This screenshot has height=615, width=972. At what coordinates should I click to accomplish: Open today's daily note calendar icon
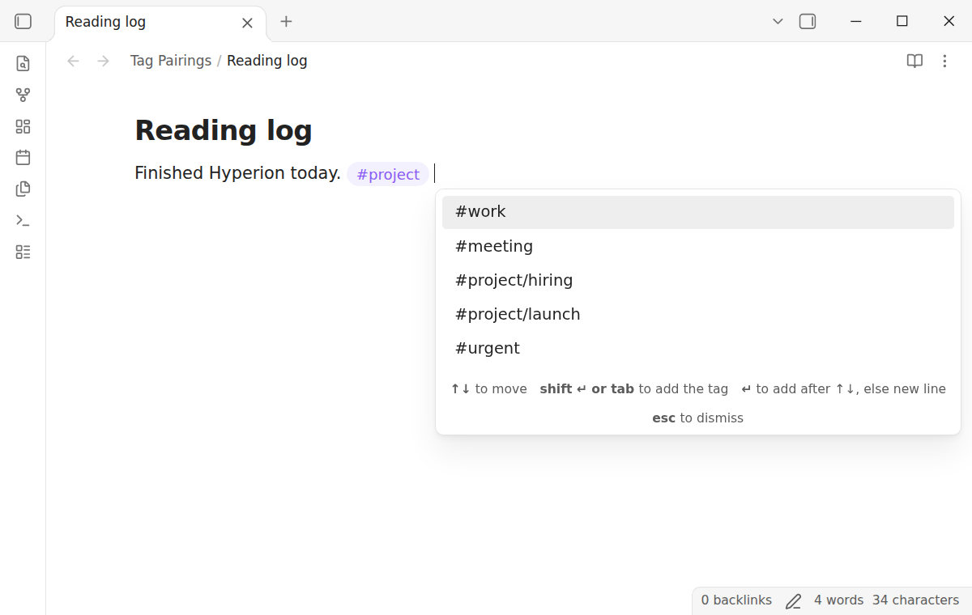23,157
